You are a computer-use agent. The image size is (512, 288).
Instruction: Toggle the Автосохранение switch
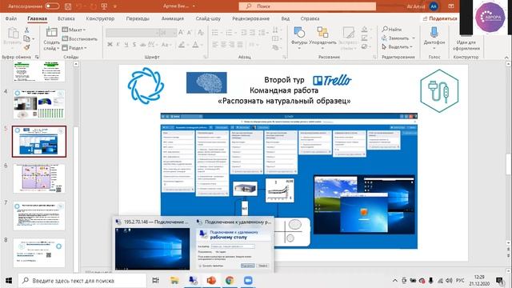click(52, 6)
